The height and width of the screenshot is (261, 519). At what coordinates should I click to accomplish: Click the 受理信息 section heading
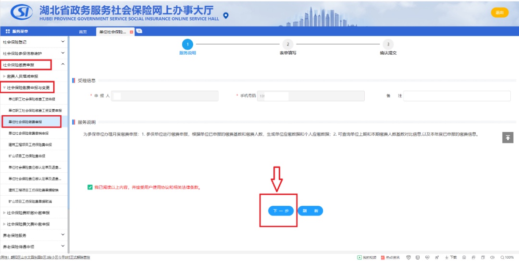[x=86, y=81]
